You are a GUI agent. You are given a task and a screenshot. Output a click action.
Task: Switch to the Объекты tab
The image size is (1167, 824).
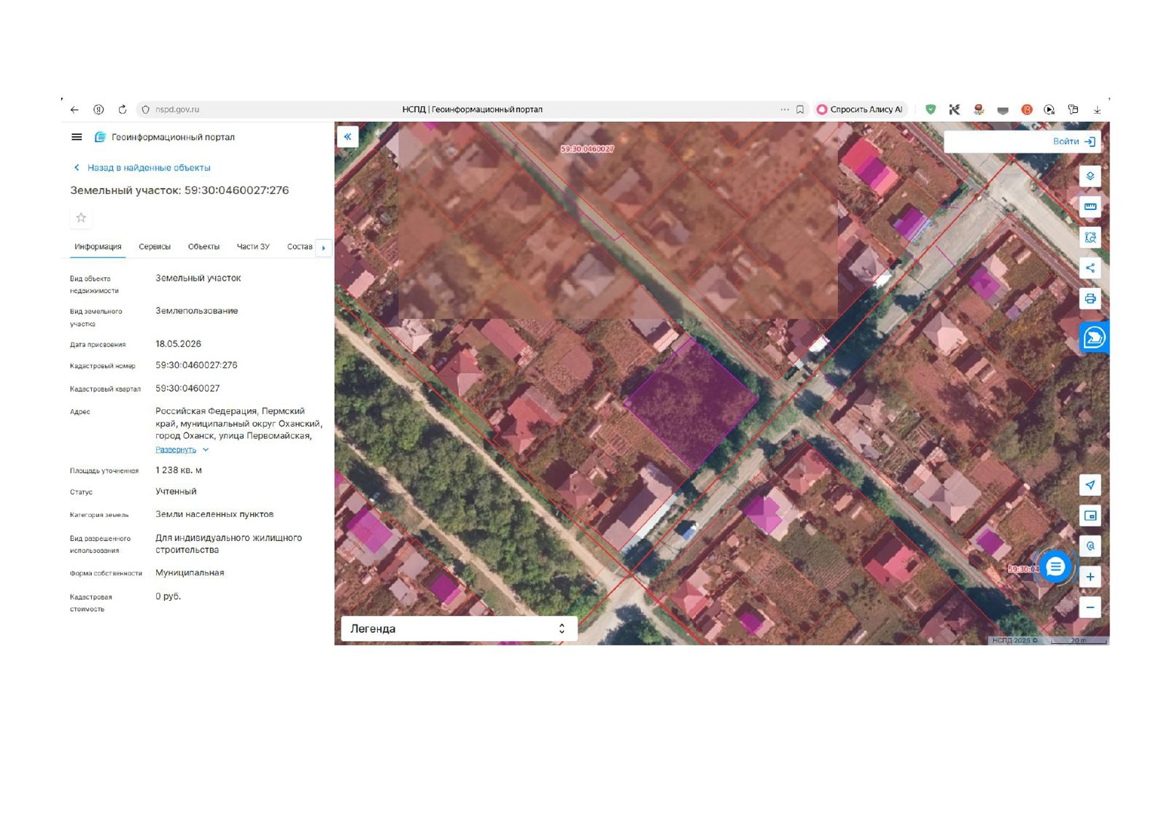pyautogui.click(x=203, y=246)
